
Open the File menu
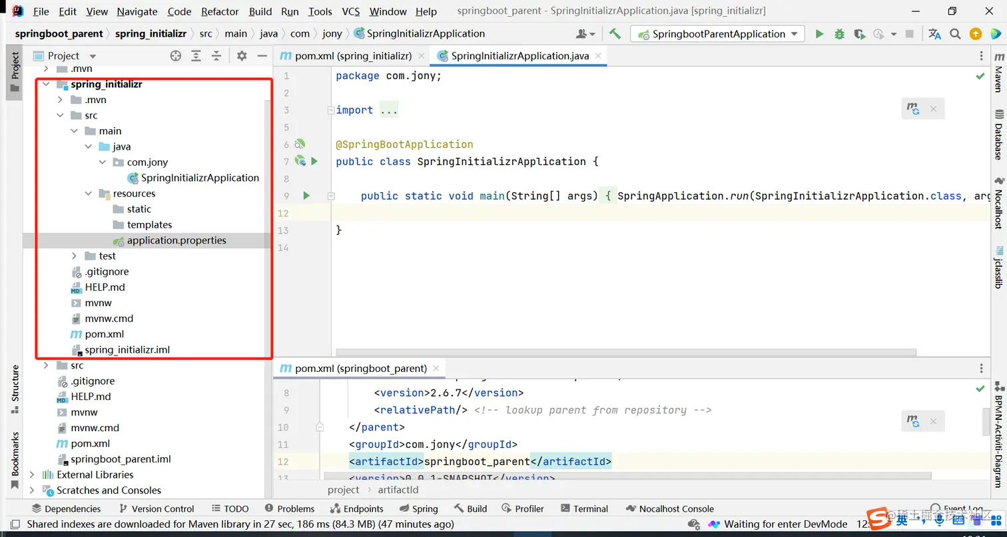point(41,11)
